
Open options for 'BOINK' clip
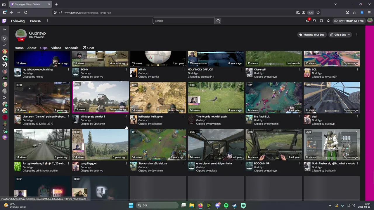[x=126, y=69]
